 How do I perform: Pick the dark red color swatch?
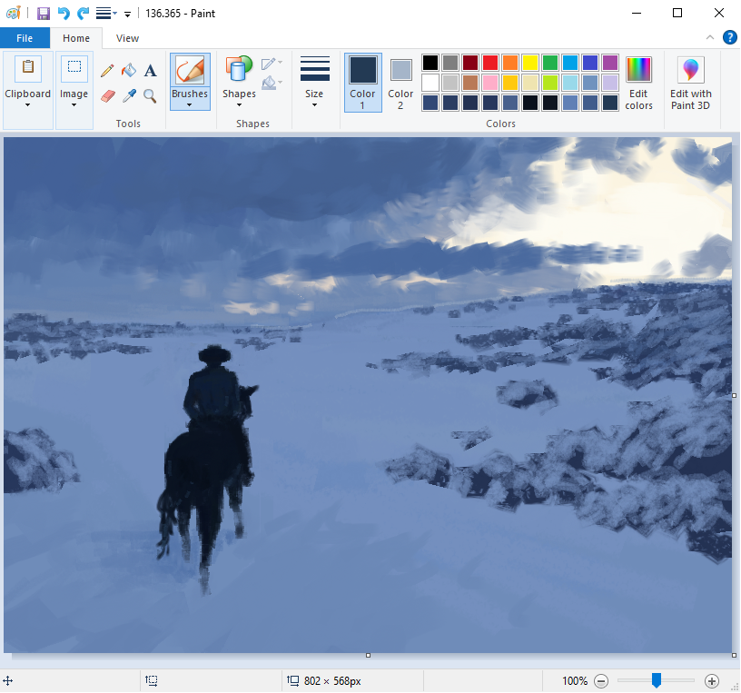[470, 63]
